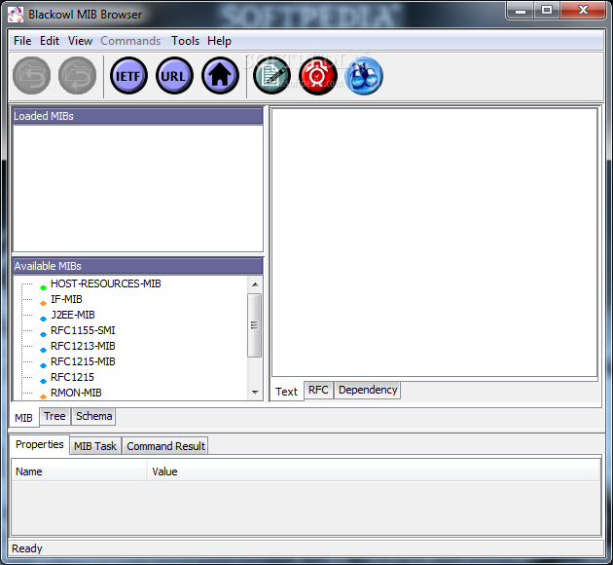Viewport: 613px width, 565px height.
Task: Switch to the Tree tab
Action: tap(54, 416)
